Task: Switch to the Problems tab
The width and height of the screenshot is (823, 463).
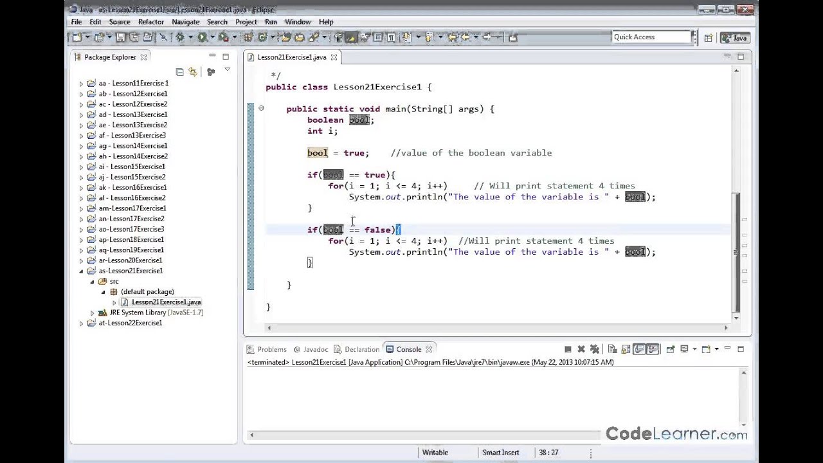Action: (267, 349)
